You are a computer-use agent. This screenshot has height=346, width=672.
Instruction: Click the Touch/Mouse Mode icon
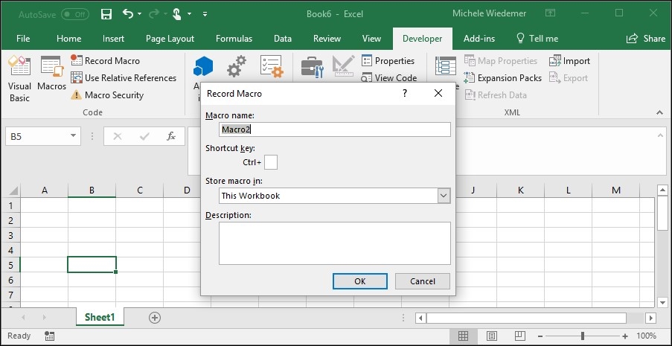tap(177, 14)
